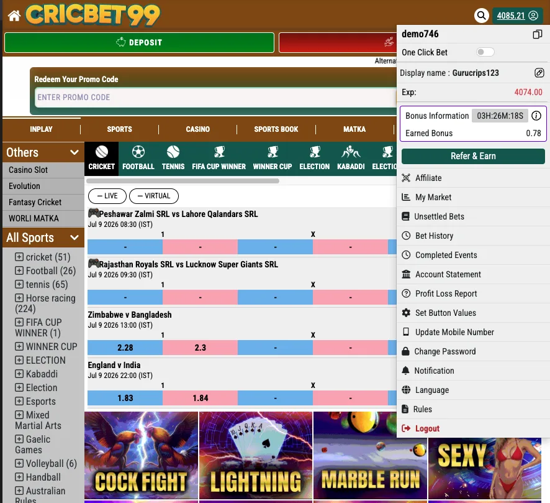Open Rules from account menu
550x503 pixels.
click(422, 409)
